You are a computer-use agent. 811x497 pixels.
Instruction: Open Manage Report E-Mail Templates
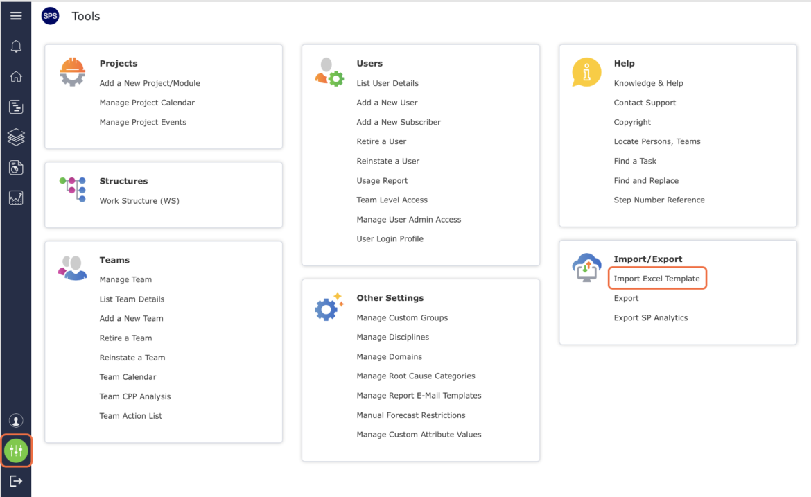[419, 396]
